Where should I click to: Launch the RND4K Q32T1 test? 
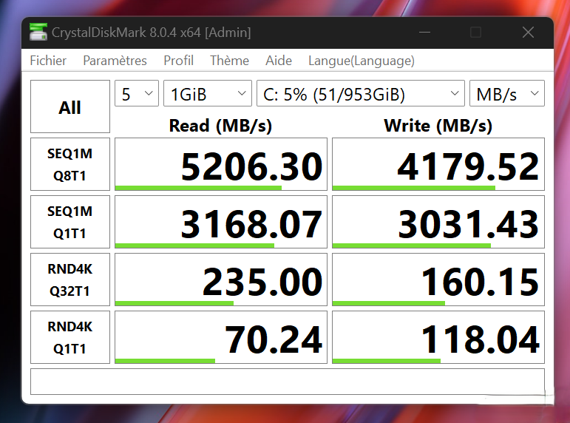coord(69,280)
